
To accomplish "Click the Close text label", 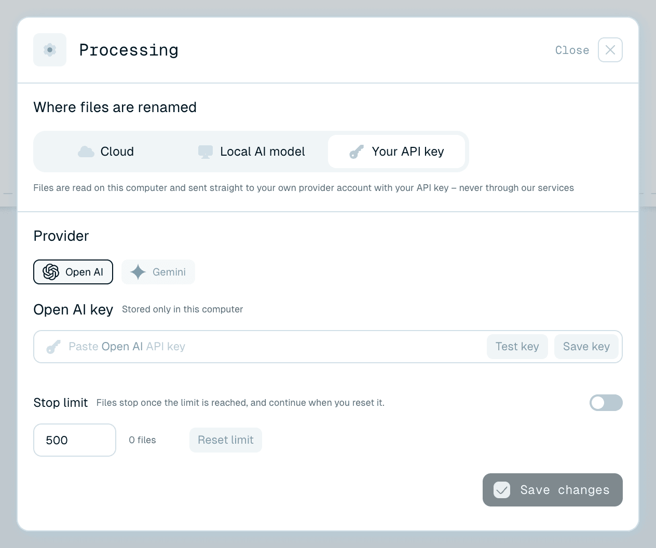I will click(x=572, y=50).
